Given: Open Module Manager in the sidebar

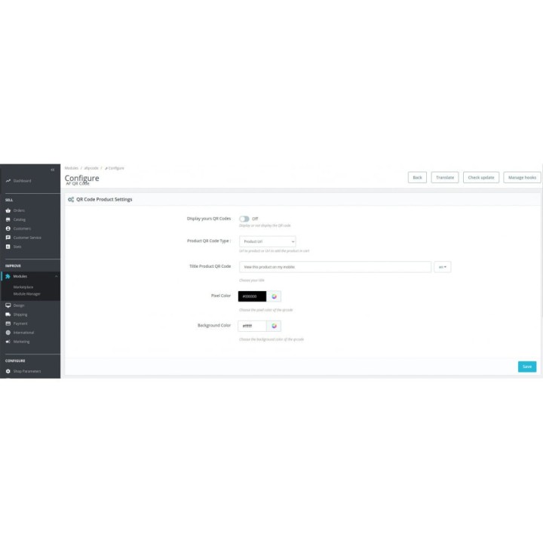Looking at the screenshot, I should coord(26,293).
